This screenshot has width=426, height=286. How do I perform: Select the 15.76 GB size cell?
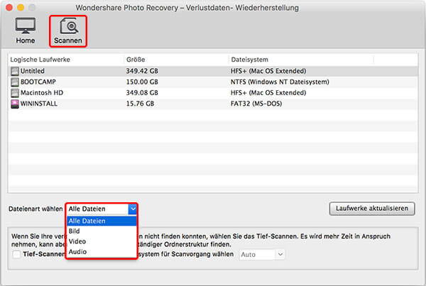click(140, 104)
